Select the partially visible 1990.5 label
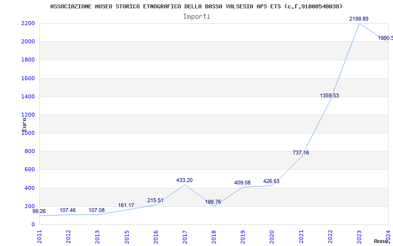 (x=386, y=38)
